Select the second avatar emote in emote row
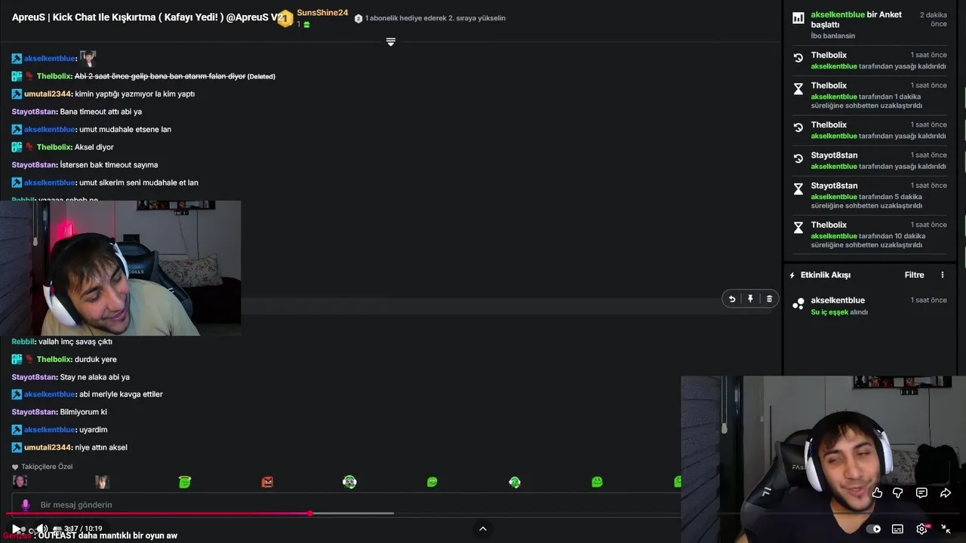 (x=102, y=481)
